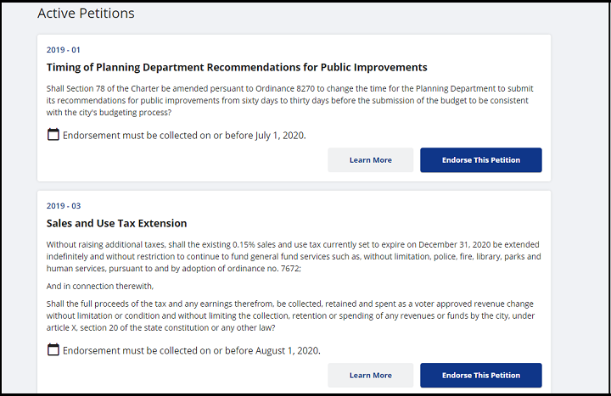Click the calendar icon beside August 1, 2020 deadline
The height and width of the screenshot is (396, 611).
(53, 349)
